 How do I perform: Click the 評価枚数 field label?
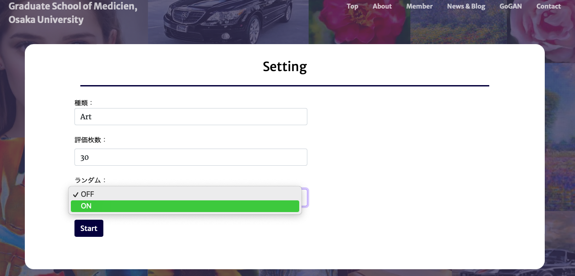(x=90, y=140)
